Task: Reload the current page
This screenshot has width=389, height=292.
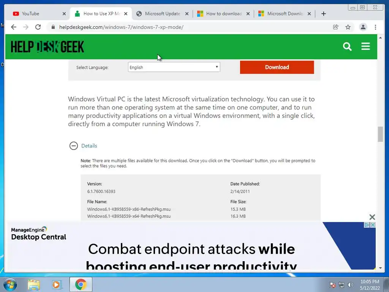Action: tap(38, 27)
